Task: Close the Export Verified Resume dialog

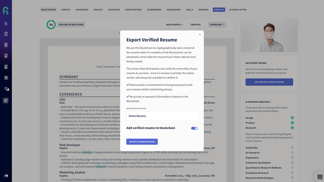Action: pos(200,35)
